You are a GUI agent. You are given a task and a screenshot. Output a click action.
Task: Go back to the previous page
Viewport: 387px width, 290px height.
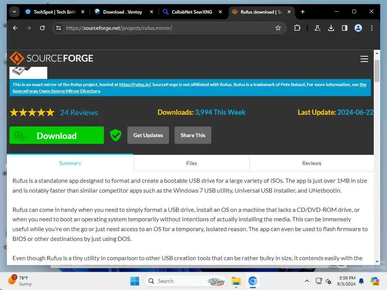click(x=15, y=28)
